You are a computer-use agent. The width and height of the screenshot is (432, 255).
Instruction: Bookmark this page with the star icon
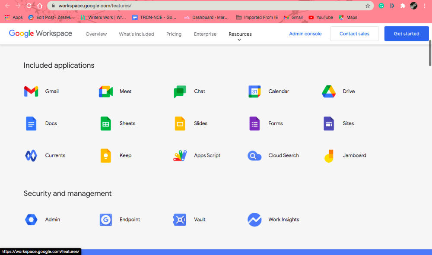pyautogui.click(x=368, y=6)
